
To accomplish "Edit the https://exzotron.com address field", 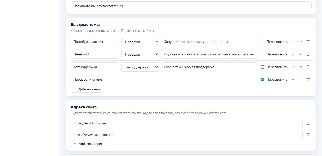I will (187, 123).
